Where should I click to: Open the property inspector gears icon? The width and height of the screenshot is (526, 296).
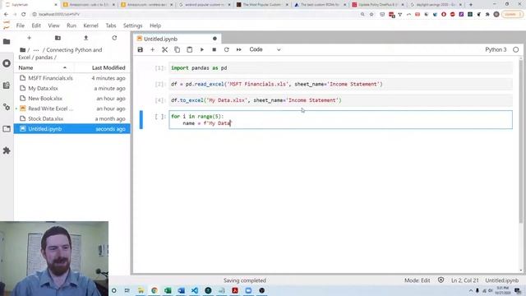(x=7, y=107)
